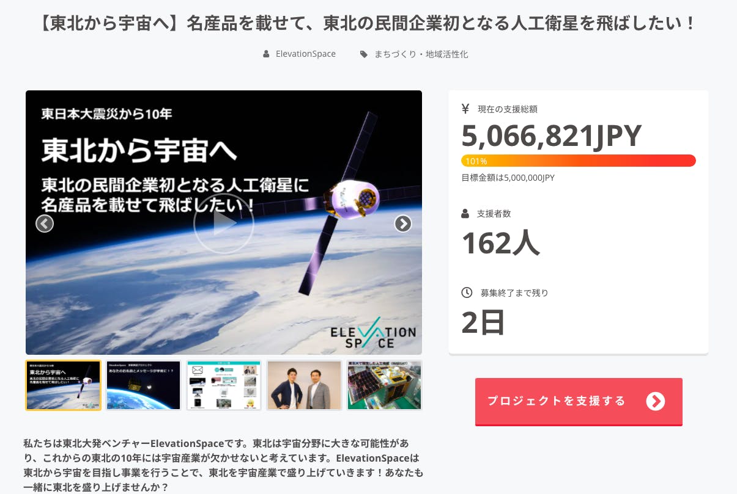Click the arrow circle on the support button
This screenshot has width=737, height=494.
point(655,401)
